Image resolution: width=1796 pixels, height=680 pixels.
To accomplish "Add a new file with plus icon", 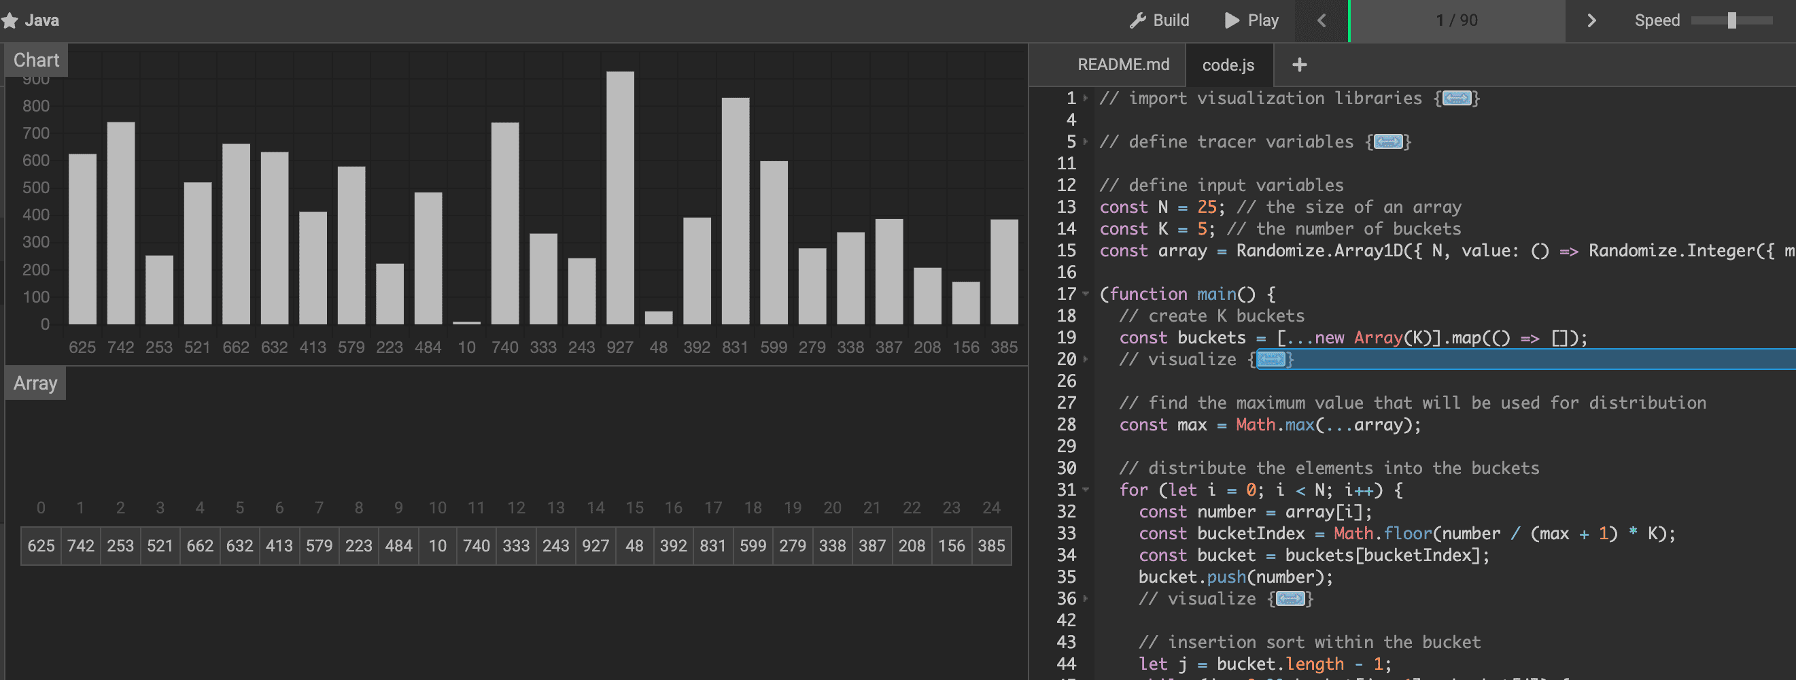I will [1299, 65].
